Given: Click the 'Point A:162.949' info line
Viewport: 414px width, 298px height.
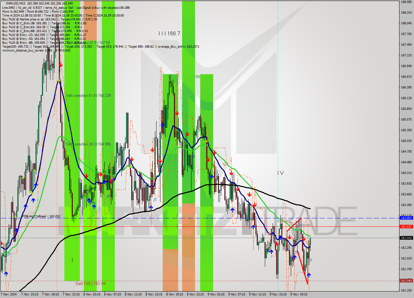Looking at the screenshot, I should (x=38, y=11).
